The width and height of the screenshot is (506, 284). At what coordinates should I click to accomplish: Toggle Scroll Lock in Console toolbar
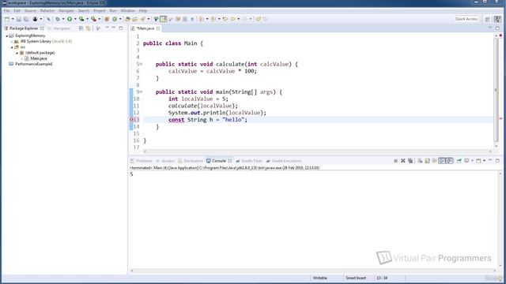click(427, 161)
